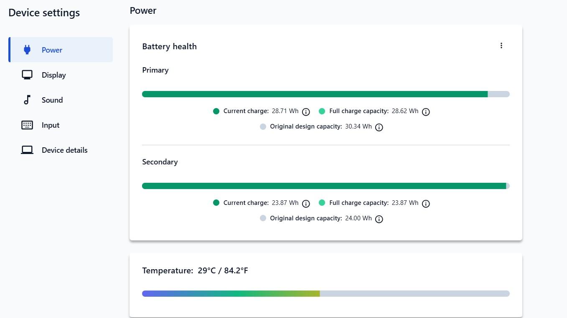Click the Secondary battery charge bar
The width and height of the screenshot is (567, 318).
[326, 186]
